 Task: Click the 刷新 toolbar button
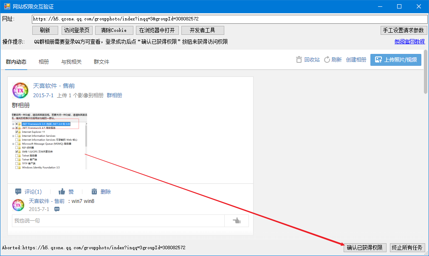click(x=45, y=31)
